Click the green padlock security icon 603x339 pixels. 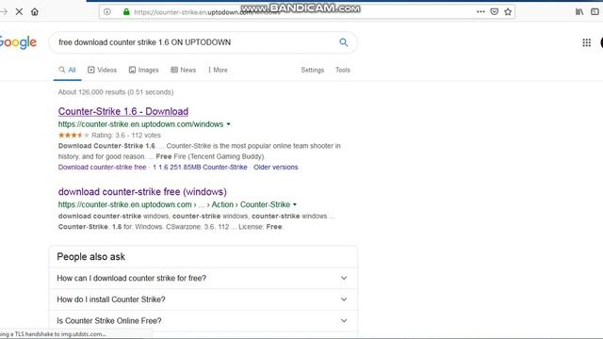pos(126,12)
